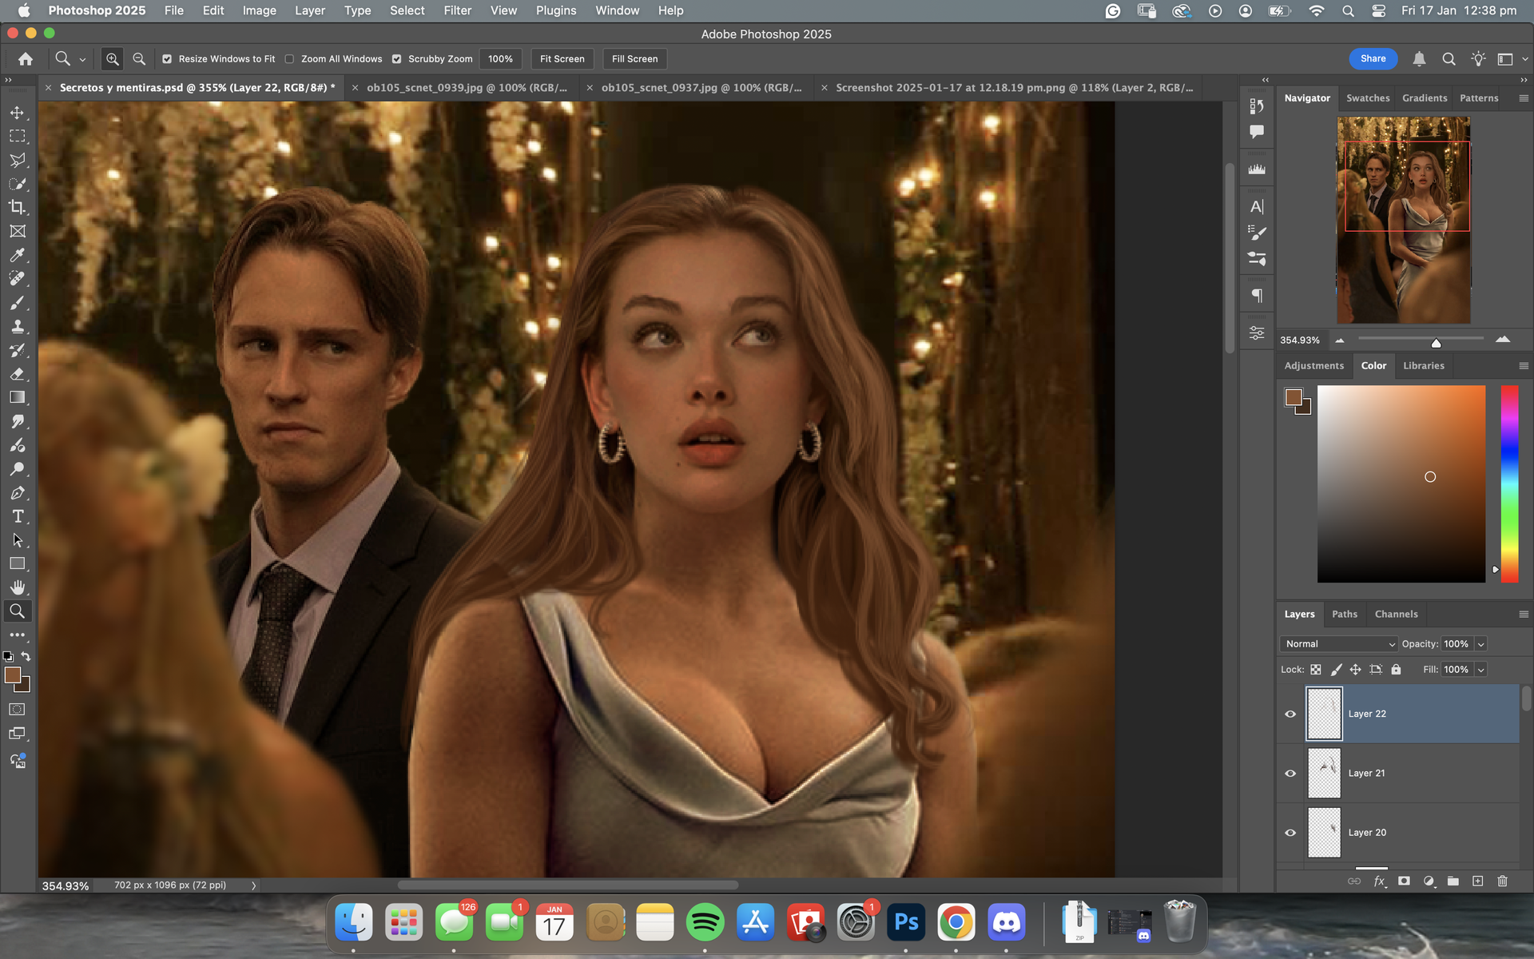This screenshot has width=1534, height=959.
Task: Expand the layer Opacity dropdown arrow
Action: [x=1480, y=644]
